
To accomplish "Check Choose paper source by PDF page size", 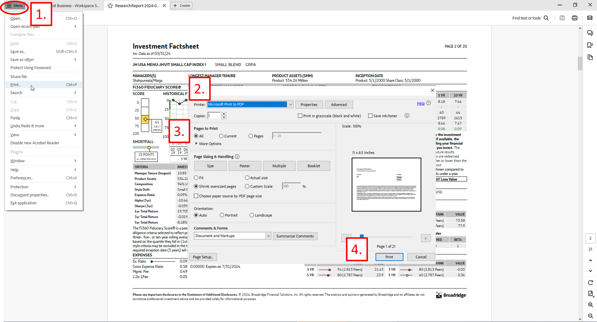I will coord(196,196).
